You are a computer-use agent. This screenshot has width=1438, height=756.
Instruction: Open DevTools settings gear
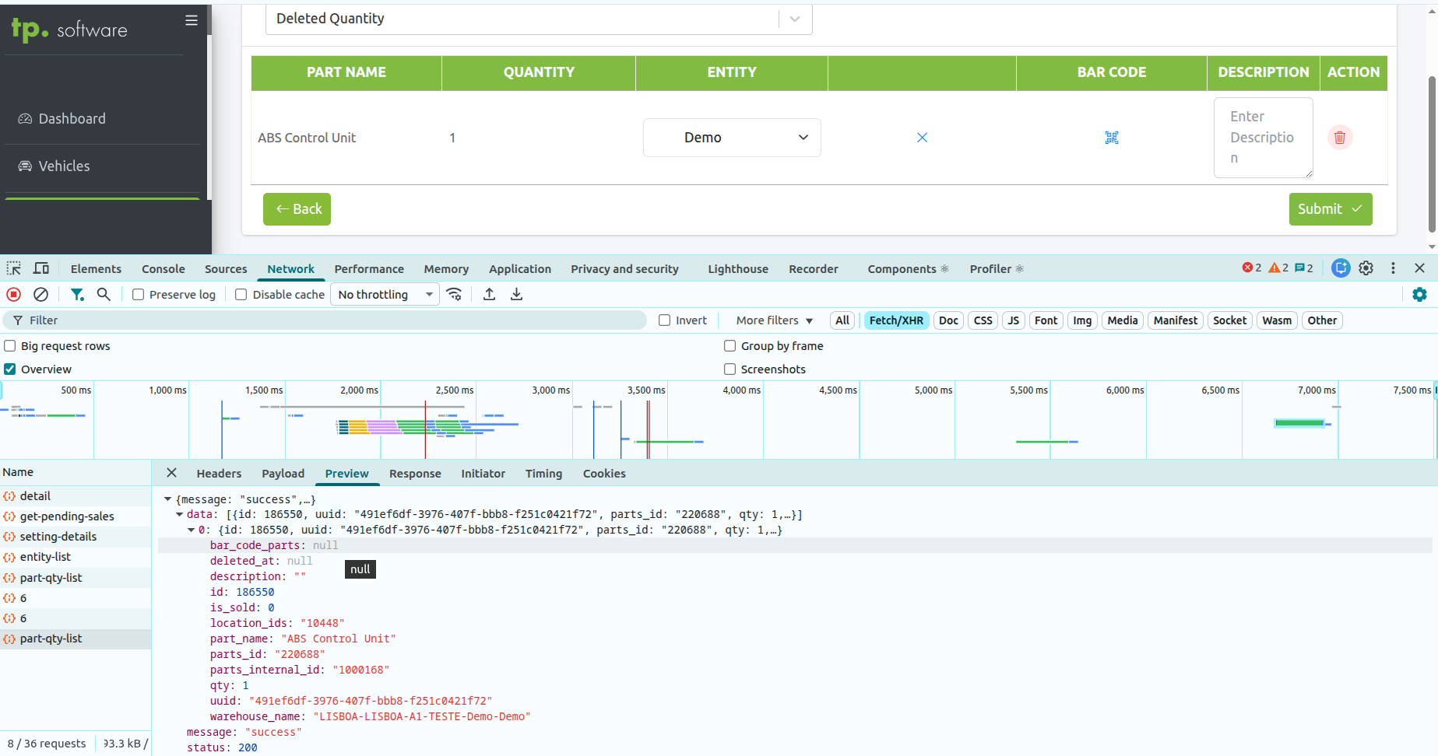pyautogui.click(x=1366, y=268)
